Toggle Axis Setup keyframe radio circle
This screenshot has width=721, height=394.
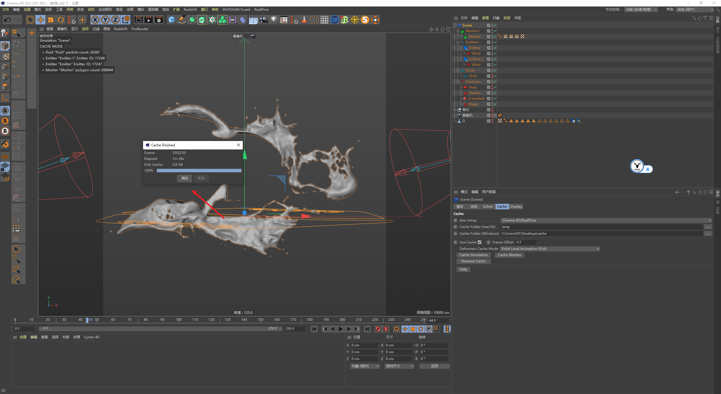[x=455, y=220]
